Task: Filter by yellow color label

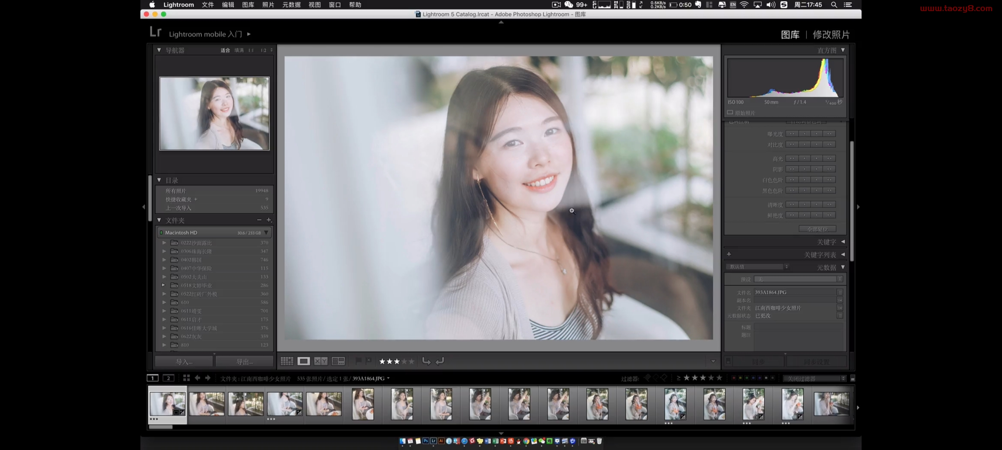Action: tap(740, 378)
